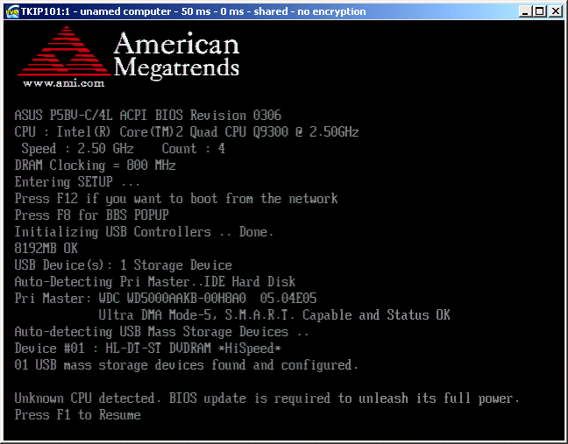Click the 'Auto-Detecting Pri Master..IDE Hard Disk' line
This screenshot has width=568, height=444.
(155, 281)
